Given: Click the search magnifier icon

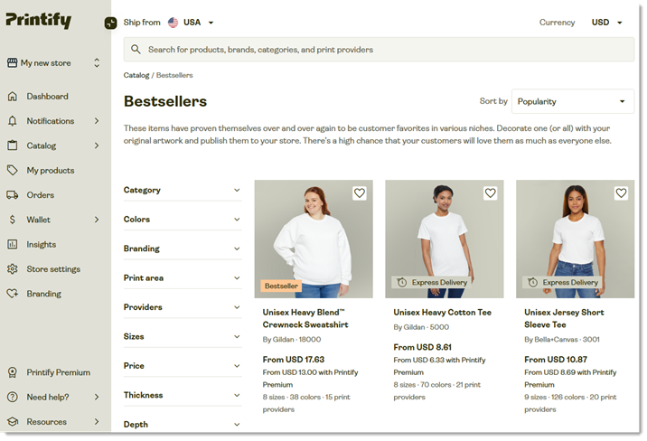Looking at the screenshot, I should (x=136, y=50).
